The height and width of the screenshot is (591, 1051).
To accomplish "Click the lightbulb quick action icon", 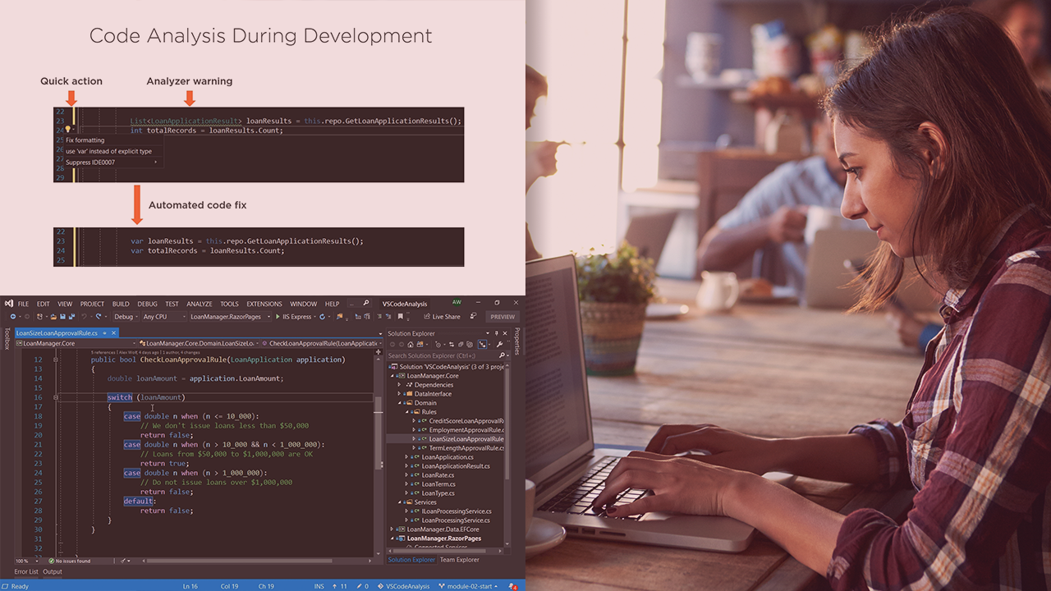I will [x=68, y=130].
